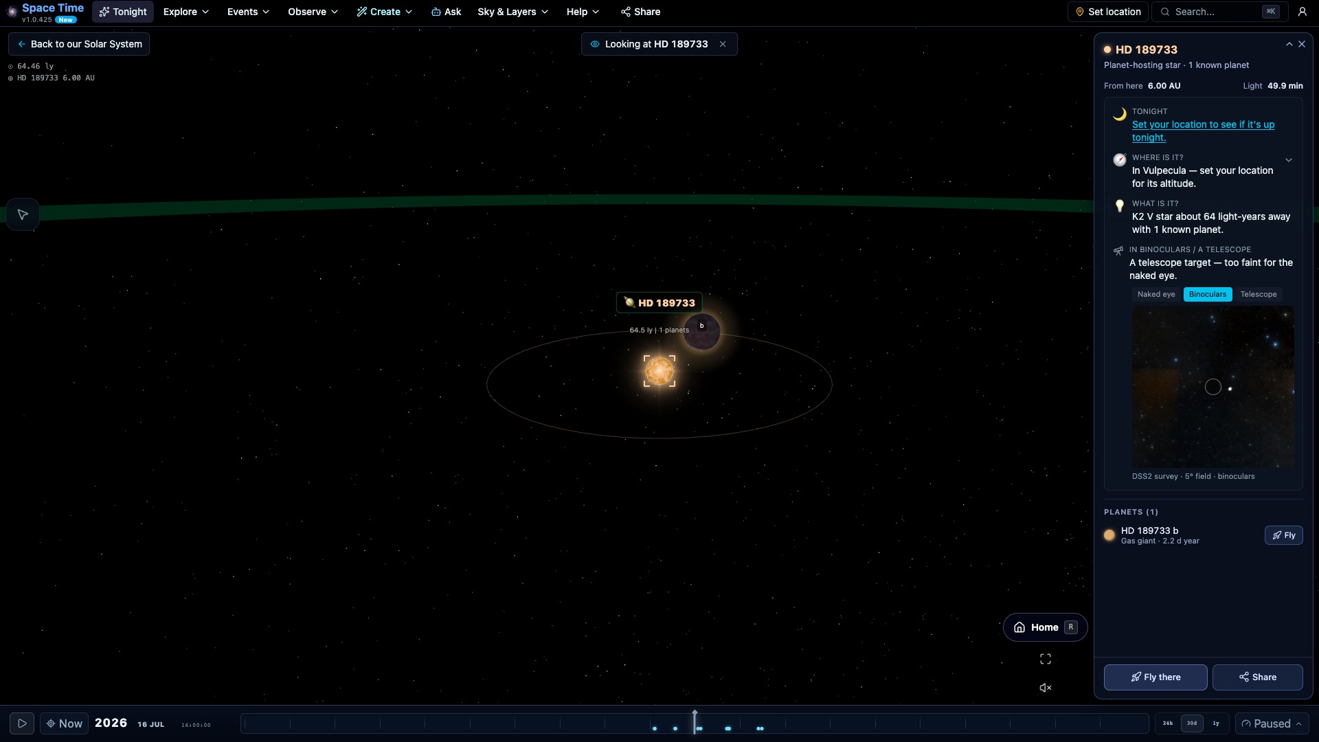The image size is (1319, 742).
Task: Select the pointer cursor tool on left edge
Action: [23, 214]
